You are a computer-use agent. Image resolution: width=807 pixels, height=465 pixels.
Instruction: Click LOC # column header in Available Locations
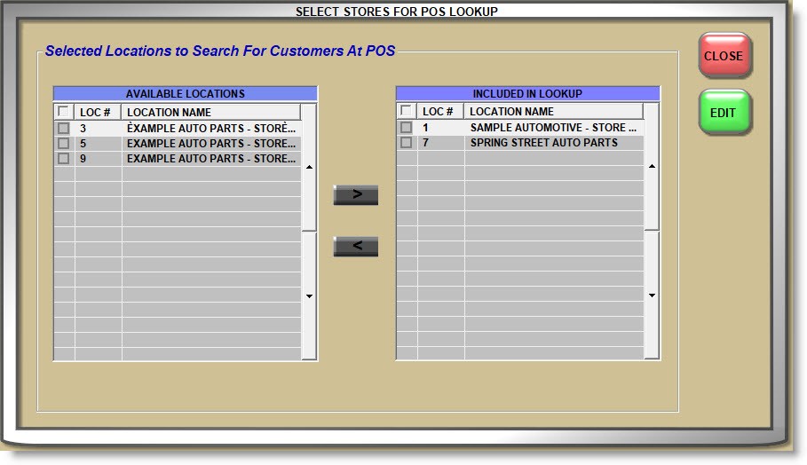[x=98, y=113]
